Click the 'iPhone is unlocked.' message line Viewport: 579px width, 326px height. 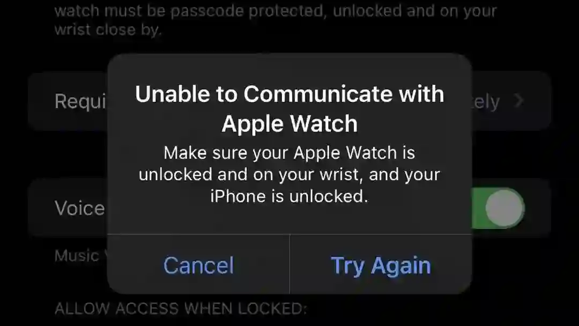coord(289,196)
